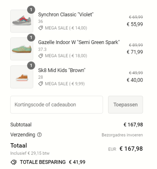Image resolution: width=157 pixels, height=169 pixels.
Task: Focus the Kortingscode of cadeaubon field
Action: (57, 105)
